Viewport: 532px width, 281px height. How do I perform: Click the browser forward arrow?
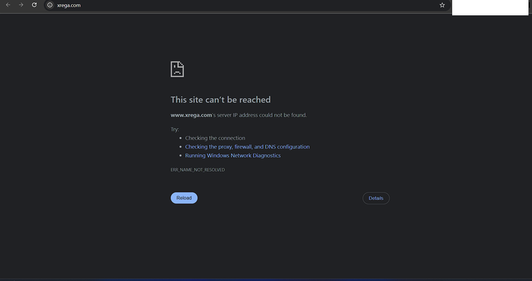coord(21,5)
